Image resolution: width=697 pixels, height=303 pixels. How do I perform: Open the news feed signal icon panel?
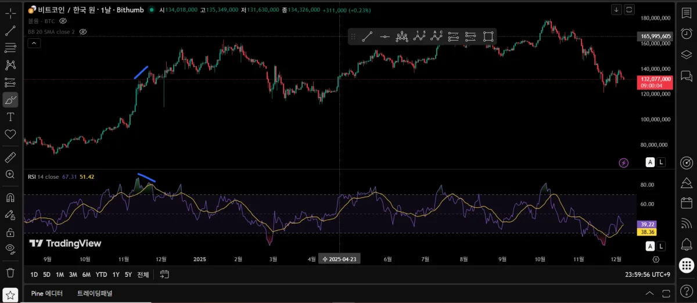686,223
